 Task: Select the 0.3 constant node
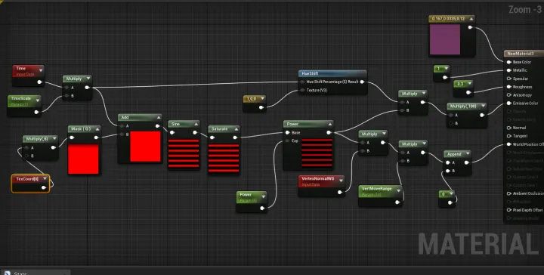coord(463,88)
